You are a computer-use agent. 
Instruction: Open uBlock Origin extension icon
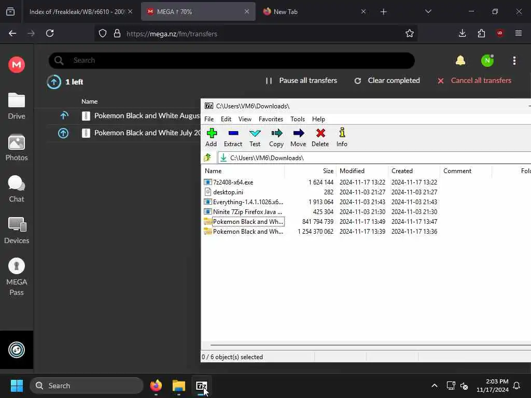click(500, 33)
